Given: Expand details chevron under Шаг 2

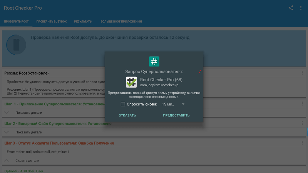Looking at the screenshot, I should click(6, 132).
